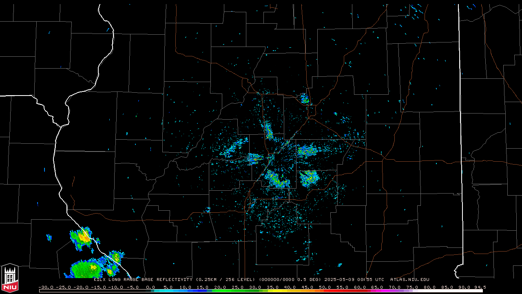The image size is (522, 294).
Task: Click the 50.0 scale label
Action: pos(325,287)
